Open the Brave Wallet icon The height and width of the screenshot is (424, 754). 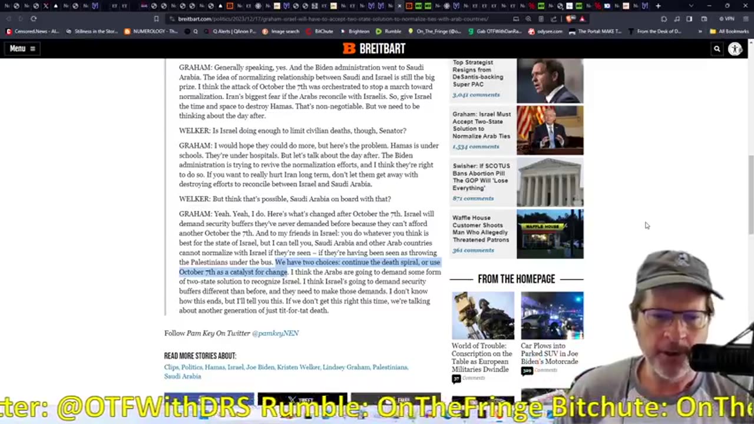click(704, 19)
